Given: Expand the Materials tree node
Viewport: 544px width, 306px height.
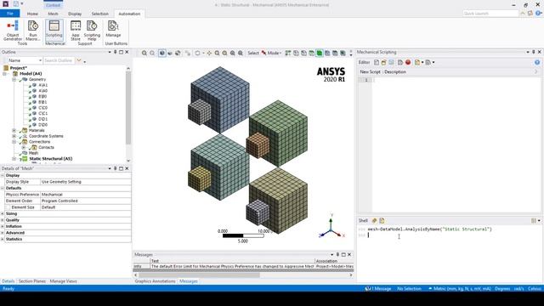Looking at the screenshot, I should pos(14,130).
